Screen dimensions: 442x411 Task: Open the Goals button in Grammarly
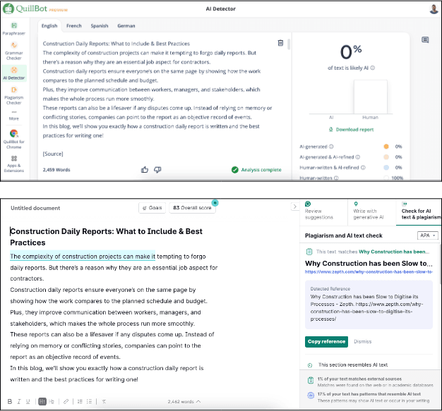point(153,208)
